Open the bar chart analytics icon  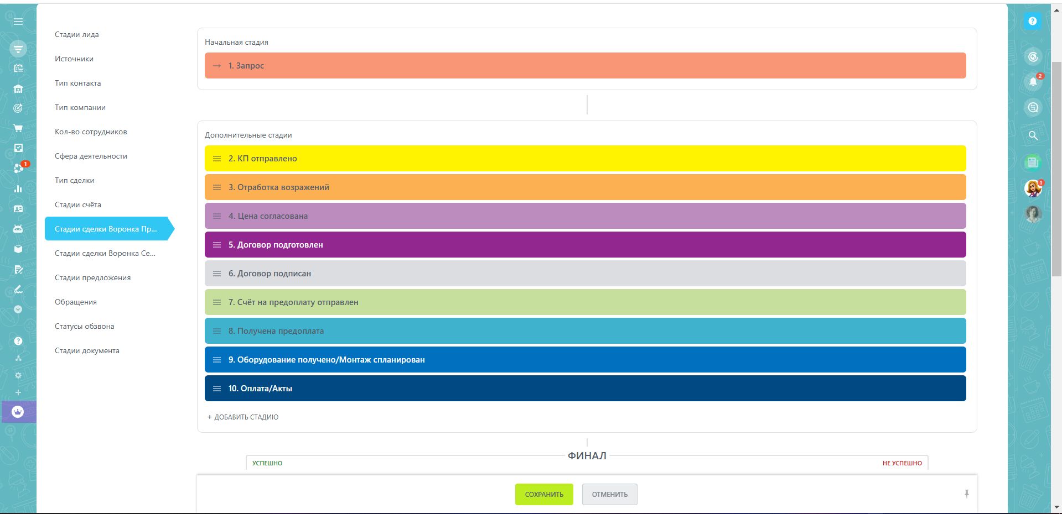point(18,188)
